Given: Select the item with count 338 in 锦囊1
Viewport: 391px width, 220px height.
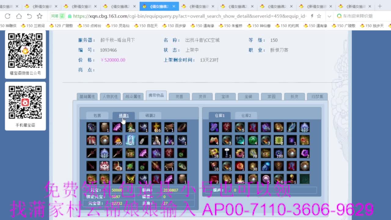Looking at the screenshot, I should (x=130, y=127).
